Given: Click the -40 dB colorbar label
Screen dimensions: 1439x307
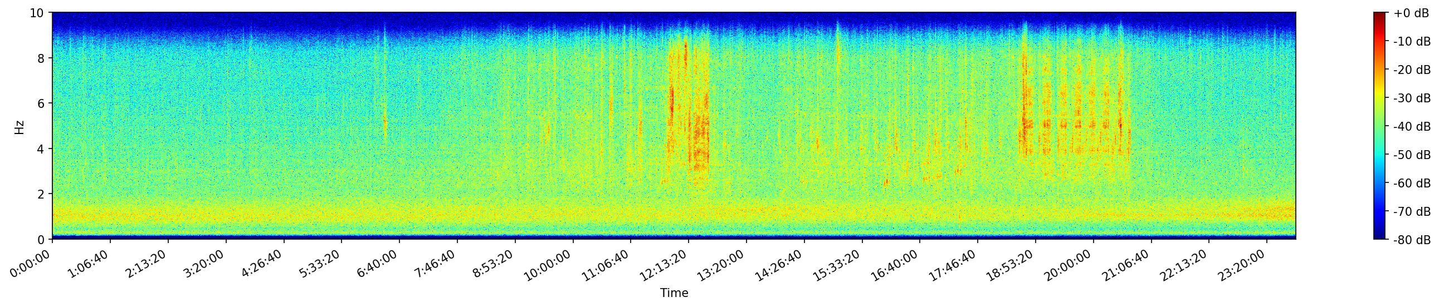Looking at the screenshot, I should pos(1412,127).
